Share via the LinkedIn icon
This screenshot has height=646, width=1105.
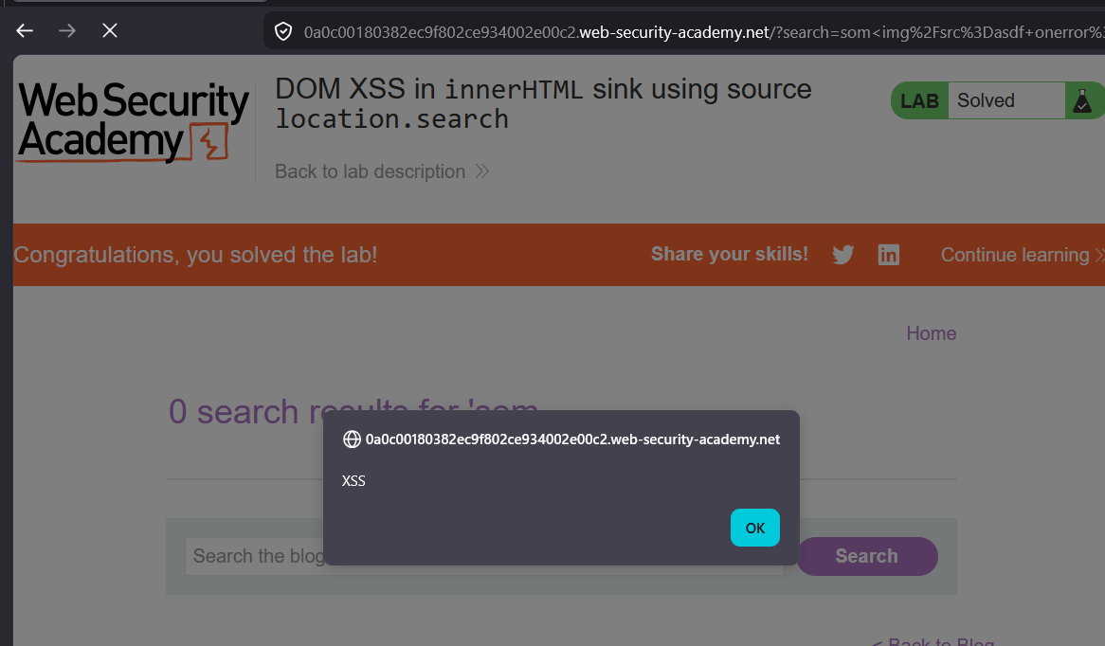coord(889,254)
